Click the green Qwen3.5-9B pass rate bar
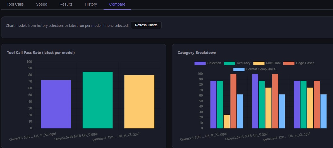 [98, 100]
